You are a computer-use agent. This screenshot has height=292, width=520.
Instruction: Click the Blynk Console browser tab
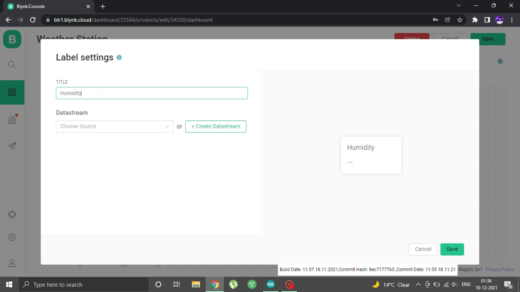(47, 6)
